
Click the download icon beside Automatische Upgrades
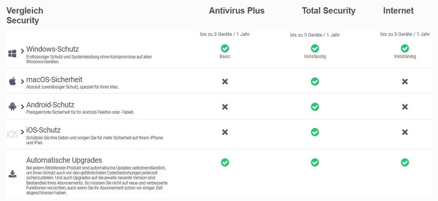pos(12,173)
